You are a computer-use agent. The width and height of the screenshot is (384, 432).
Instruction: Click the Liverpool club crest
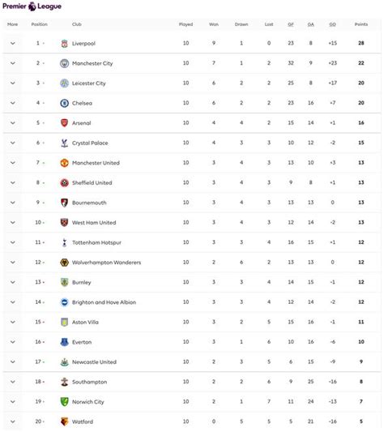tap(64, 43)
